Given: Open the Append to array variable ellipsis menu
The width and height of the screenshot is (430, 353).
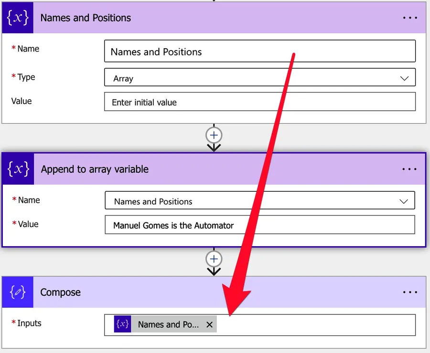Looking at the screenshot, I should tap(409, 169).
